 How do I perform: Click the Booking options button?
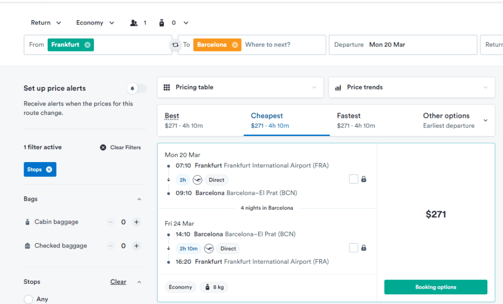pos(435,287)
